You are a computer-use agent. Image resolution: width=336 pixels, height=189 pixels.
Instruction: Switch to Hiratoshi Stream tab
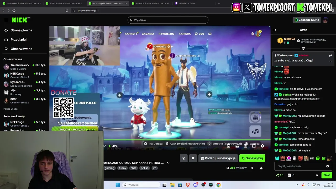(x=150, y=3)
